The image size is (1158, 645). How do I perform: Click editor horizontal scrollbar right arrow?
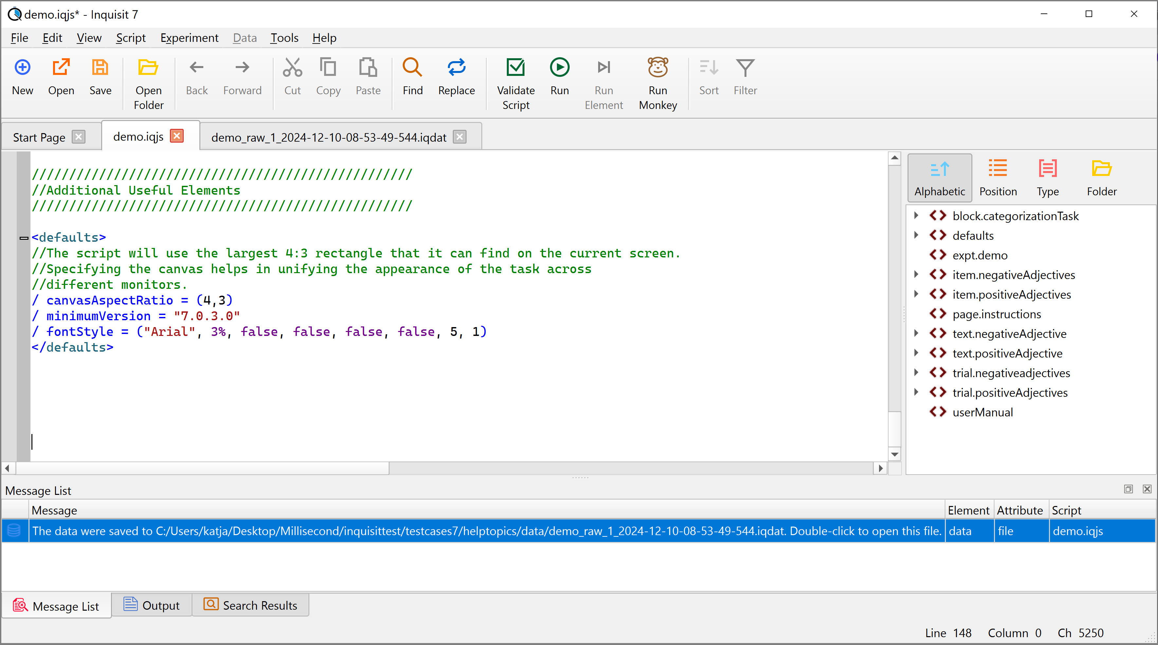click(880, 468)
